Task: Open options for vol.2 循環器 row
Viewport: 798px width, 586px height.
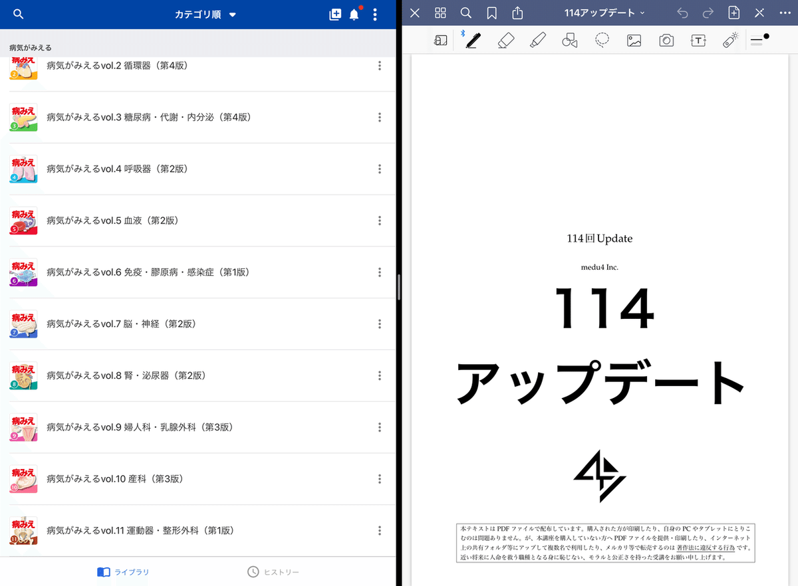Action: (x=380, y=66)
